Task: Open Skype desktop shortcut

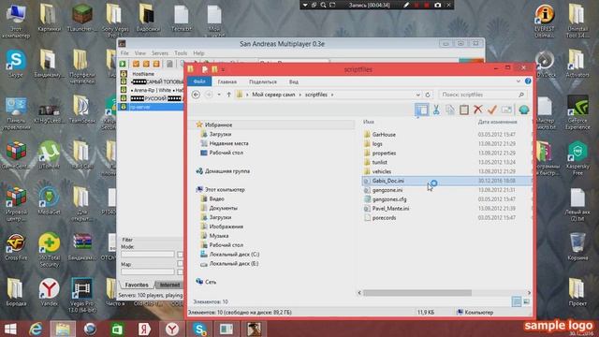Action: click(x=16, y=65)
